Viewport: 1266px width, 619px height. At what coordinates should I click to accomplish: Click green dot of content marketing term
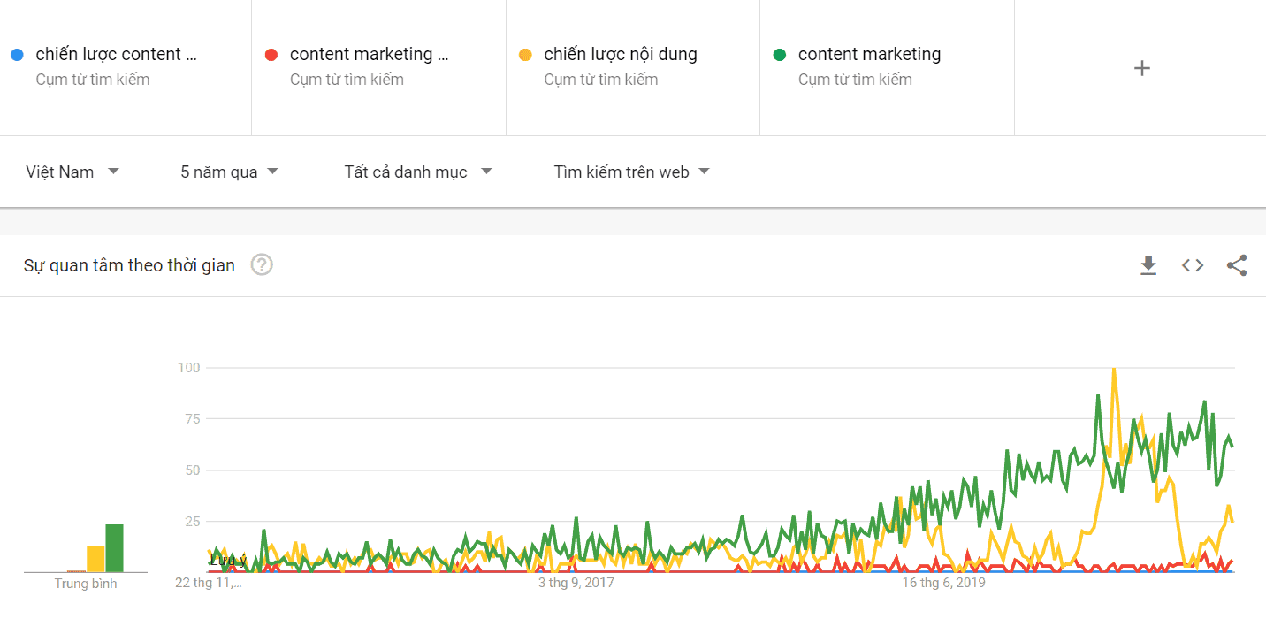point(780,55)
